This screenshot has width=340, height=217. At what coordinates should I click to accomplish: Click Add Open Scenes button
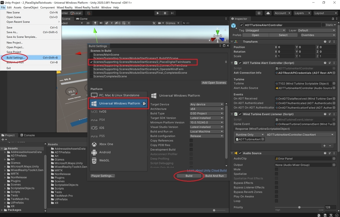(x=214, y=83)
